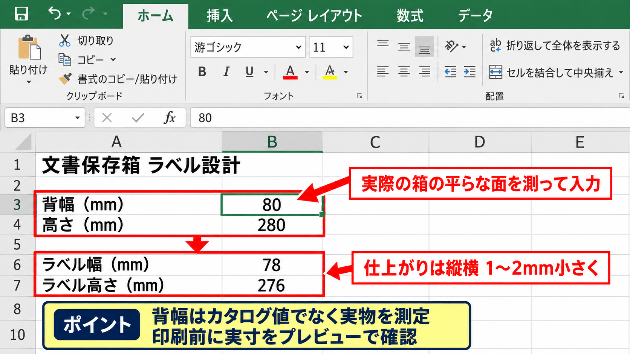
Task: Click セルを結合して中央揃え merge button
Action: pos(552,72)
